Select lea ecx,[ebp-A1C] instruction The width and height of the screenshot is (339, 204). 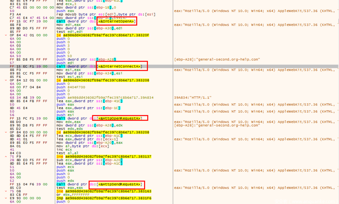89,136
